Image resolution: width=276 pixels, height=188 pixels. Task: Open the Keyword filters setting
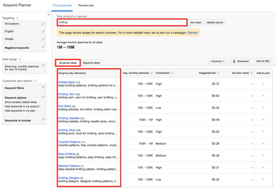click(x=25, y=88)
